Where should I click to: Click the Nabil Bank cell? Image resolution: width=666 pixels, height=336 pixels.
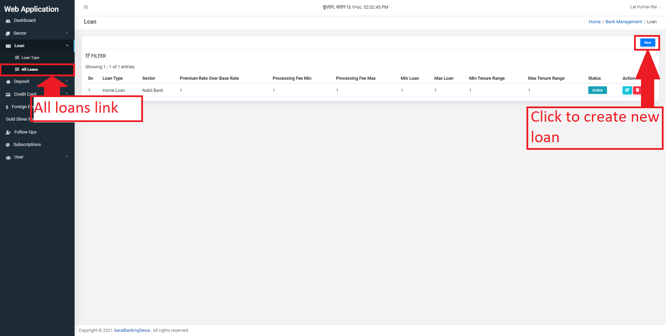pos(153,91)
